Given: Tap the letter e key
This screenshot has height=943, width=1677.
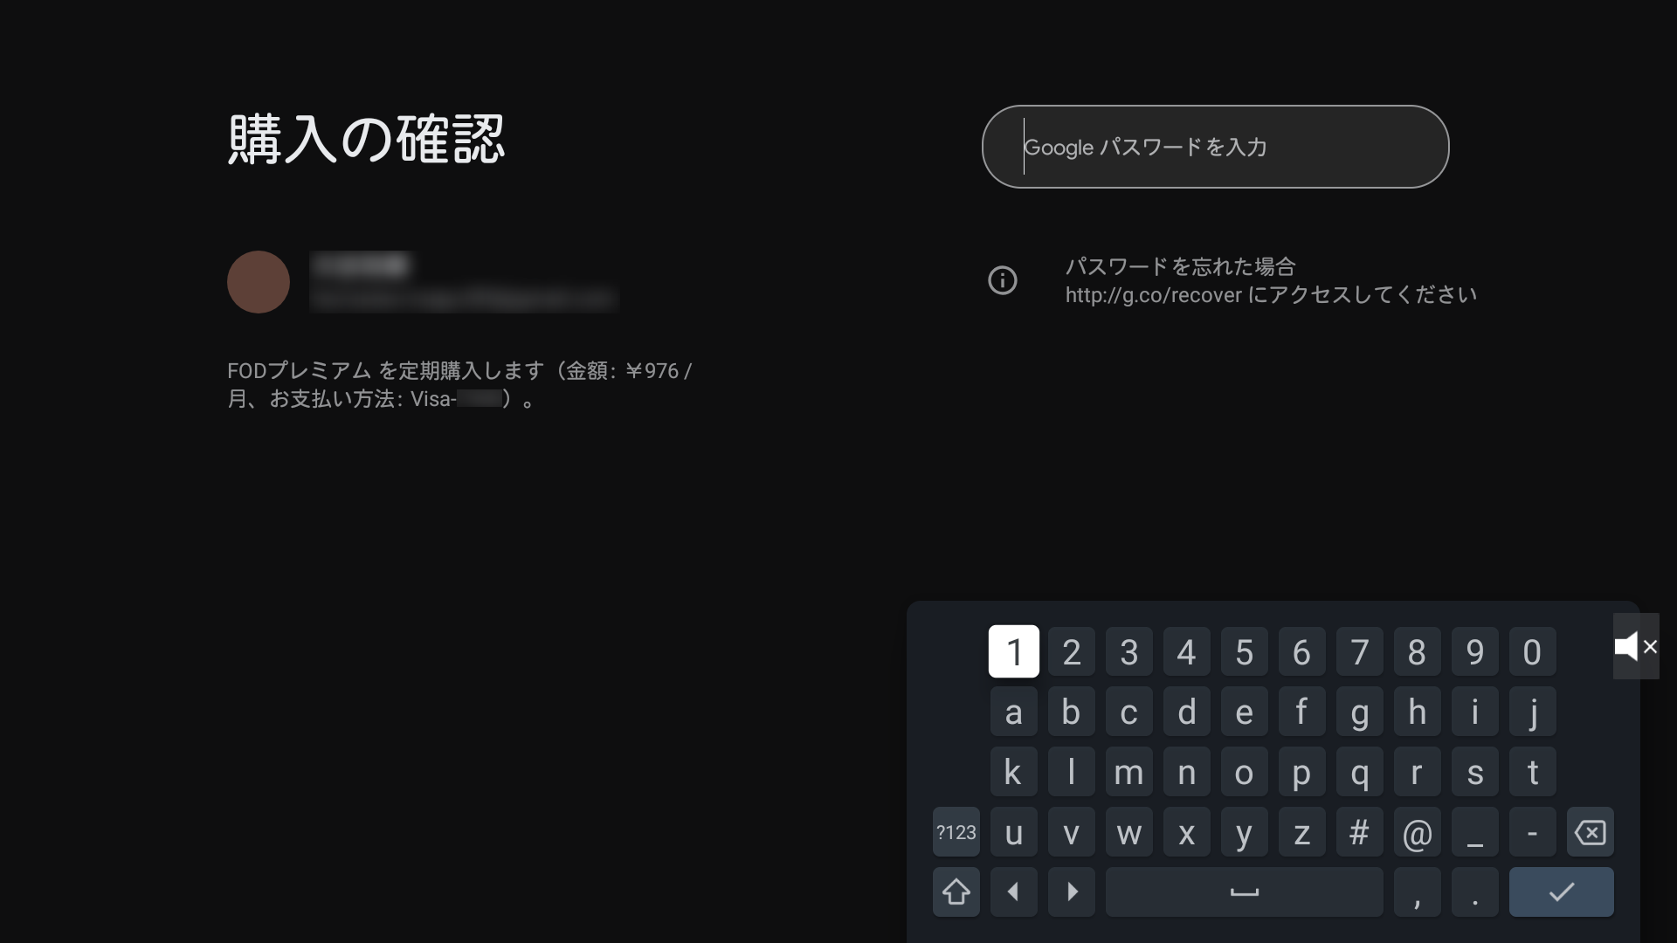Looking at the screenshot, I should 1244,712.
